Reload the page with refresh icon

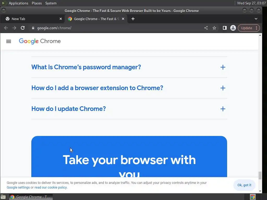[x=23, y=28]
